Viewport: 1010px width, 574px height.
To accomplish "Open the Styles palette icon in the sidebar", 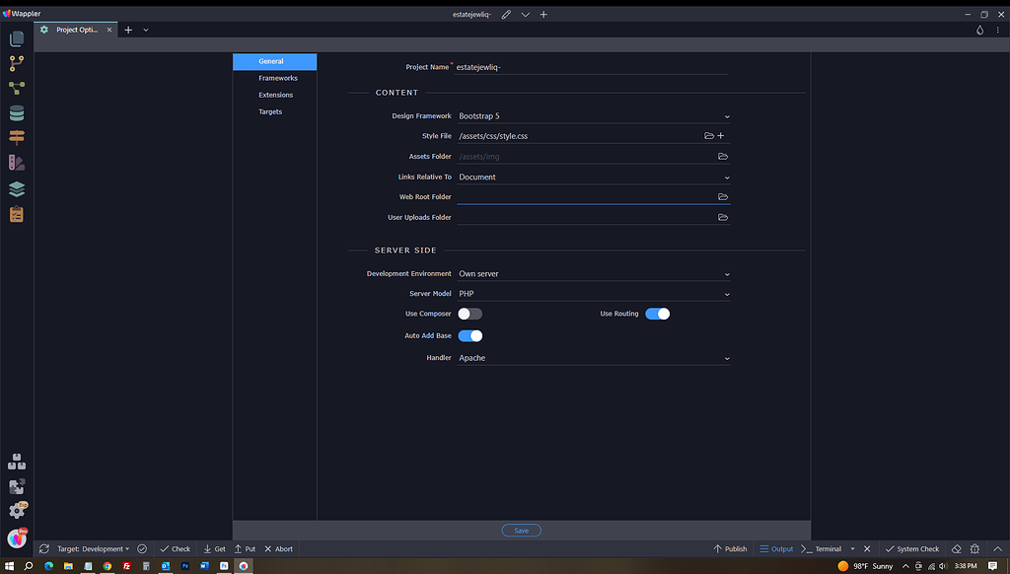I will [x=16, y=164].
